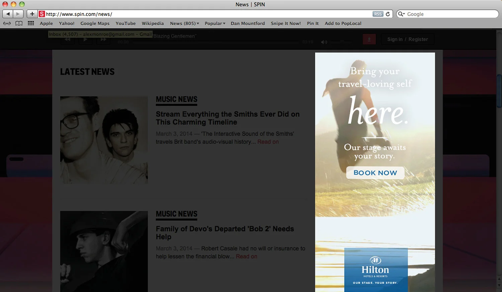Expand the Popular bookmarks dropdown
Viewport: 502px width, 292px height.
215,23
